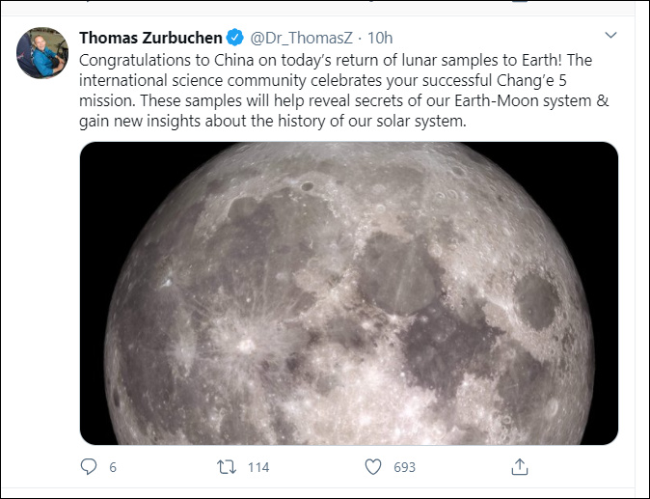Click the reply speech bubble icon
This screenshot has width=650, height=499.
click(89, 467)
